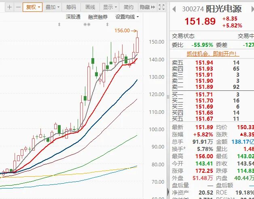Click the 100.00 price axis label

(x=157, y=130)
